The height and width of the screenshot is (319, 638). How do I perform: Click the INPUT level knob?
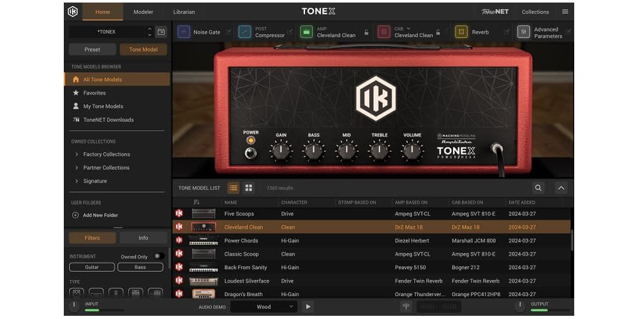pos(74,306)
